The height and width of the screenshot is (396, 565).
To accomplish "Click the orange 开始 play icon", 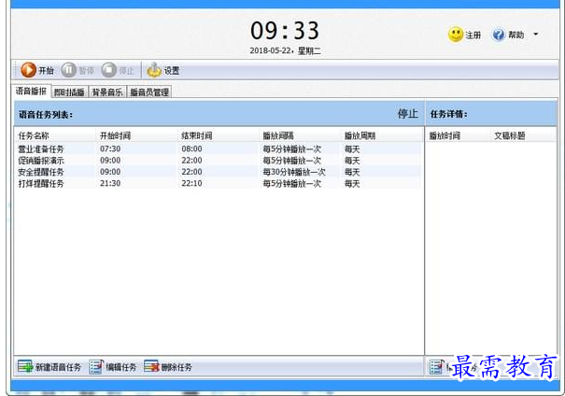I will pyautogui.click(x=28, y=70).
